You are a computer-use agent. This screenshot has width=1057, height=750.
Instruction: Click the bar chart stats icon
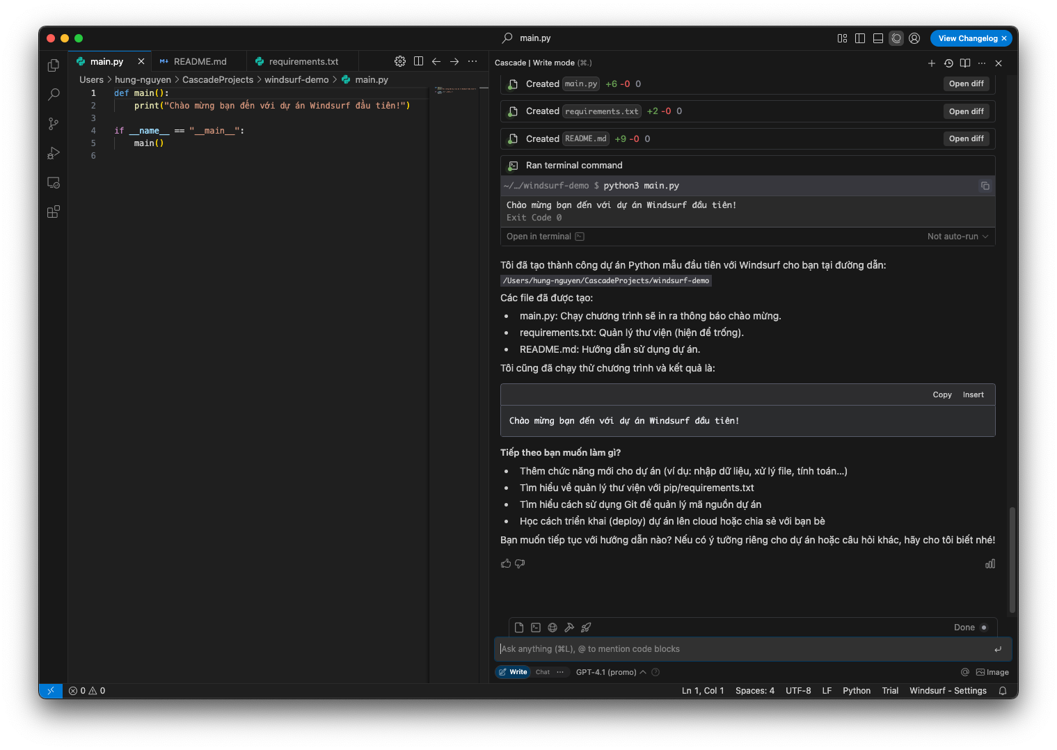[x=990, y=564]
